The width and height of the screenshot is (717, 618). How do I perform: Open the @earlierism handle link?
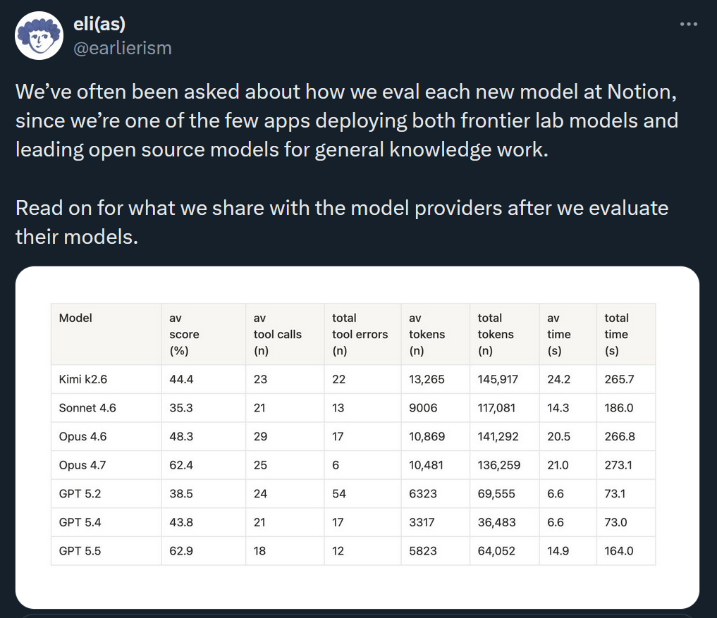pyautogui.click(x=123, y=48)
